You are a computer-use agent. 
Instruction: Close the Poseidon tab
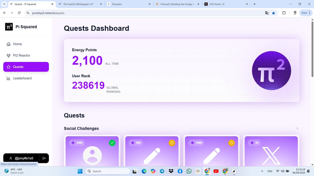point(150,4)
